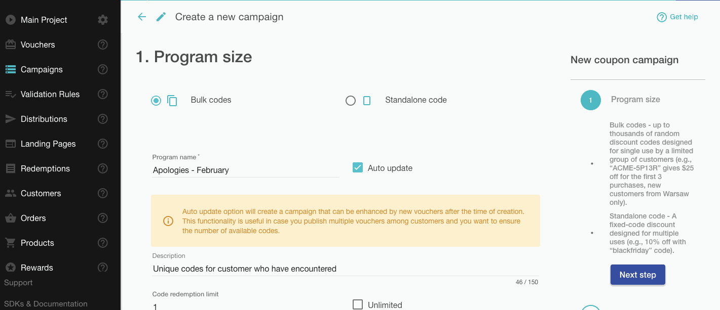Click the help icon next to Vouchers
Image resolution: width=720 pixels, height=310 pixels.
pos(103,45)
